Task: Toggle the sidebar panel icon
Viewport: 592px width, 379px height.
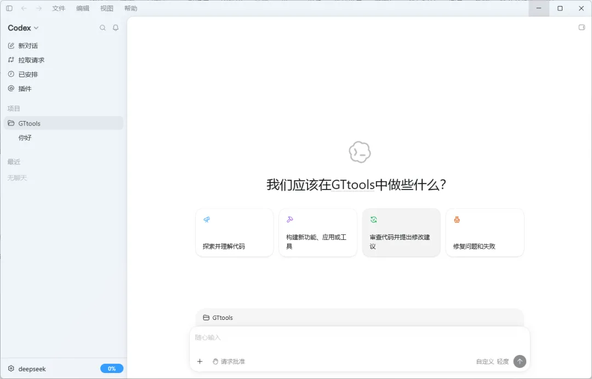Action: tap(9, 8)
